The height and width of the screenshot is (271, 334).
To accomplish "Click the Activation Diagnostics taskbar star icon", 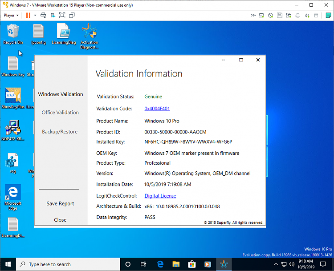I will tap(224, 264).
